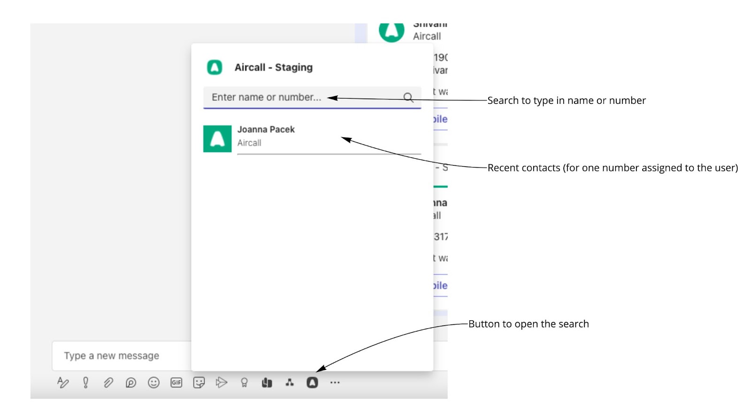Open the Format text options icon

click(63, 382)
